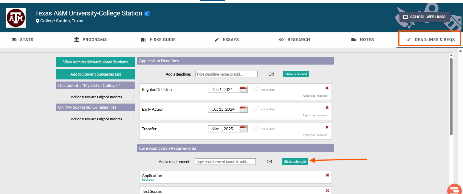
Task: Open the orange chat widget icon
Action: (455, 190)
